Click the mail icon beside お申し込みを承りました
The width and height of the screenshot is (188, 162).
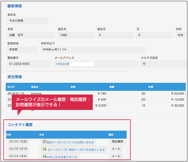click(x=45, y=156)
